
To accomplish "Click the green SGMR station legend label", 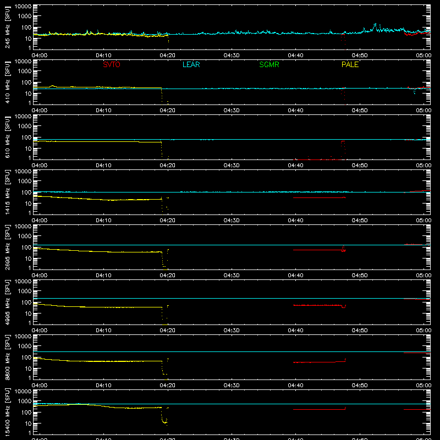I will click(269, 64).
